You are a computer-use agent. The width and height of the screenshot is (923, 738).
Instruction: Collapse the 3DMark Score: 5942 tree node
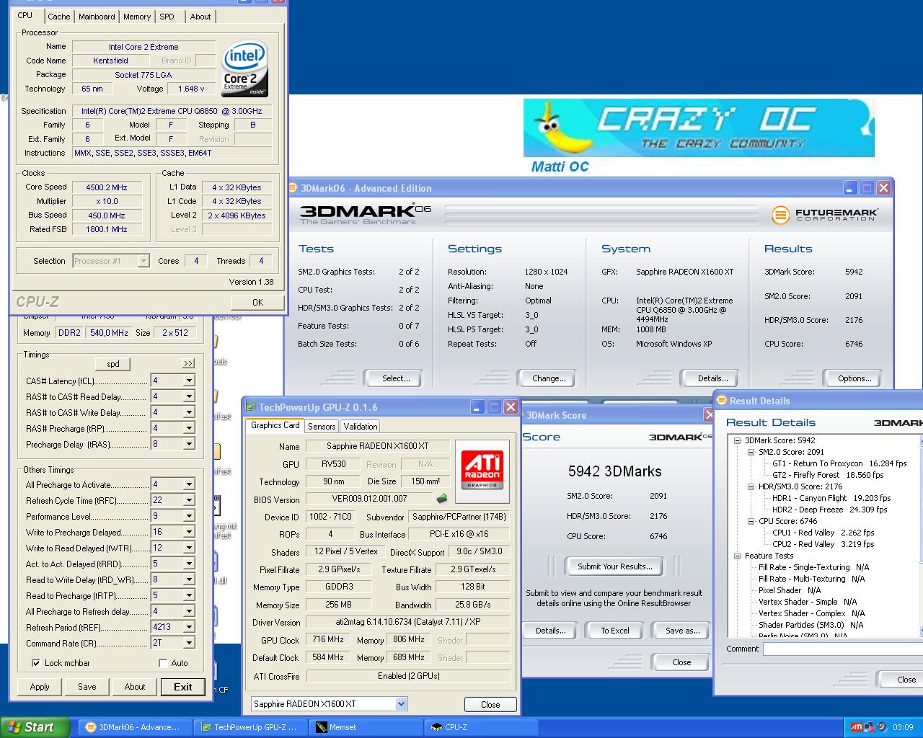coord(738,440)
